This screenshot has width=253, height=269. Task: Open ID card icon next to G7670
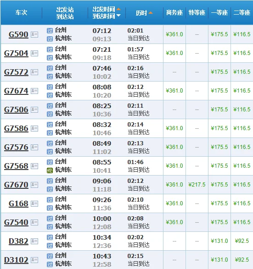[34, 185]
